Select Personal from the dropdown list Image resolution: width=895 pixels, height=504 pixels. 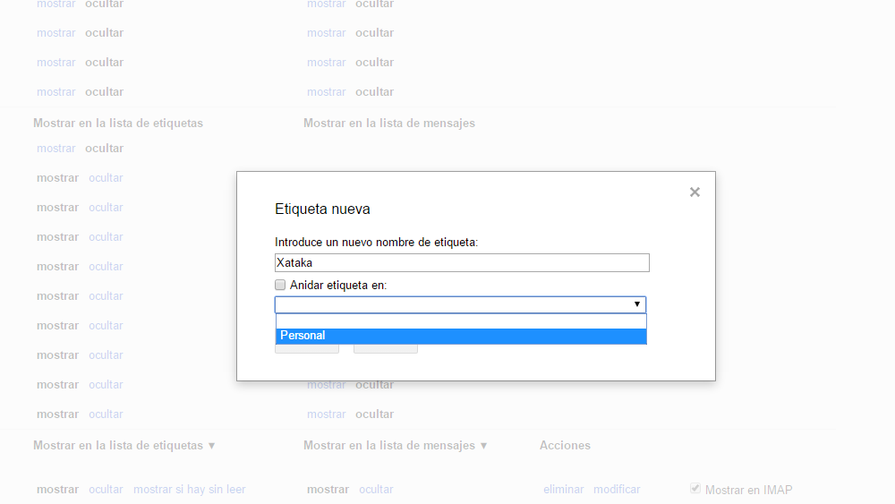460,336
